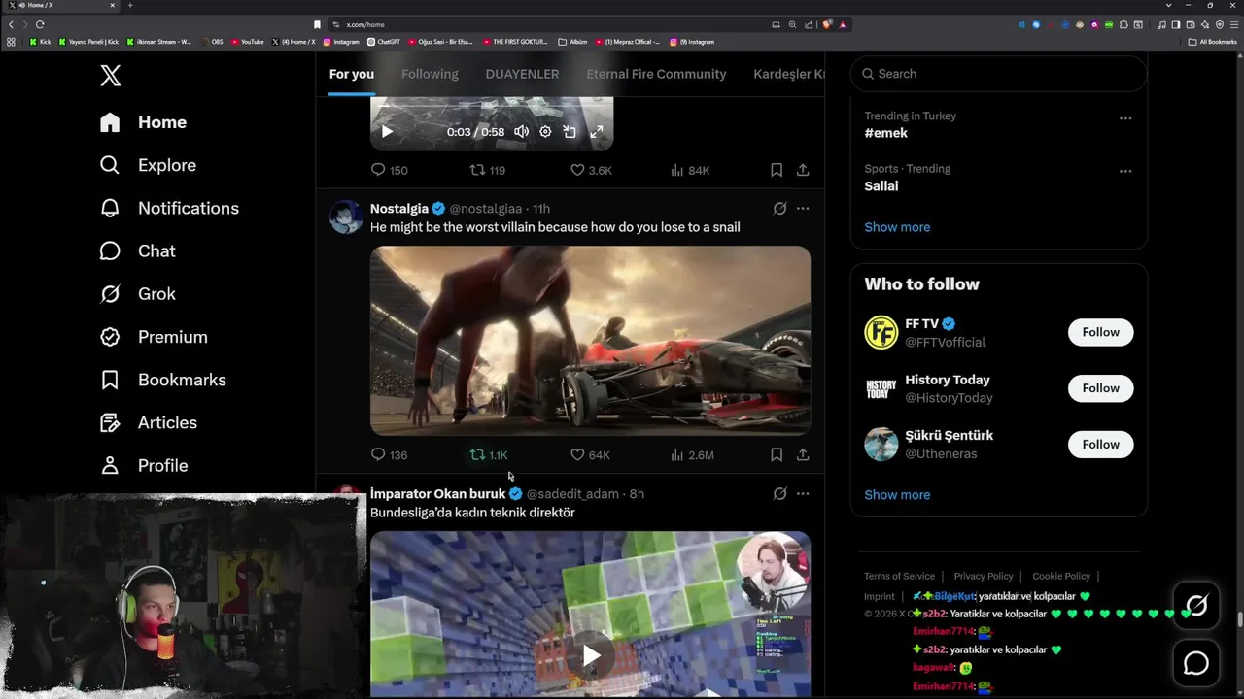Open the floating chat messages button
1244x699 pixels.
click(x=1196, y=663)
